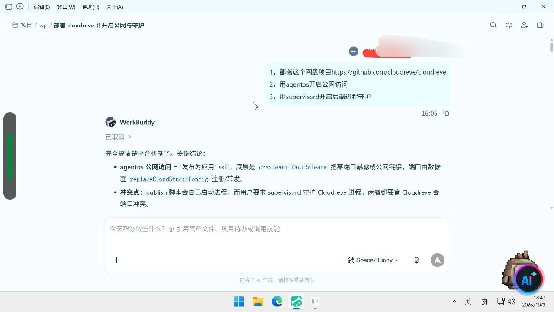Click the replaceCloudStudioConfig code text

(x=169, y=179)
